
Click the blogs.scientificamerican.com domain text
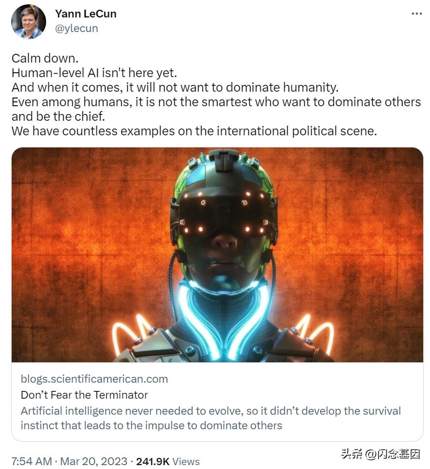click(x=94, y=379)
